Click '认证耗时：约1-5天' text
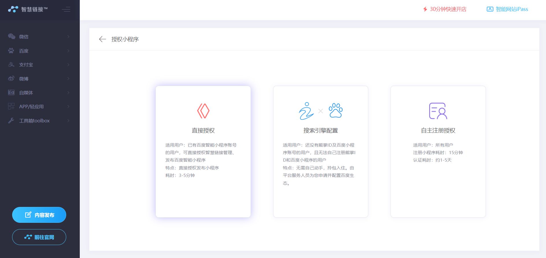The width and height of the screenshot is (546, 258). pos(432,160)
